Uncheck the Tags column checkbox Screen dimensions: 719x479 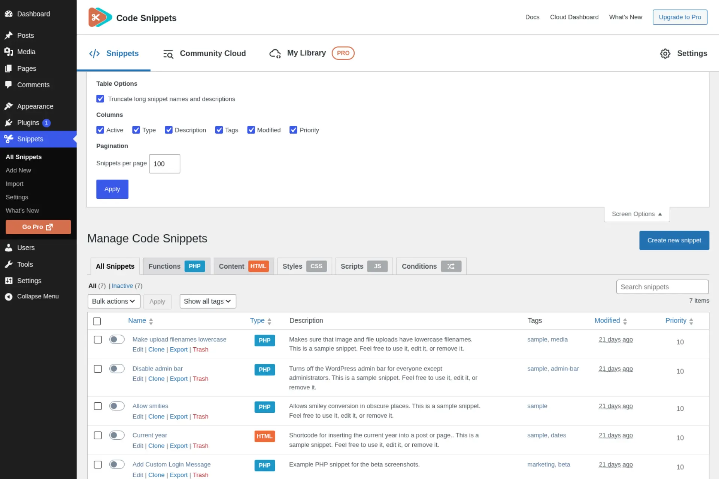(219, 130)
